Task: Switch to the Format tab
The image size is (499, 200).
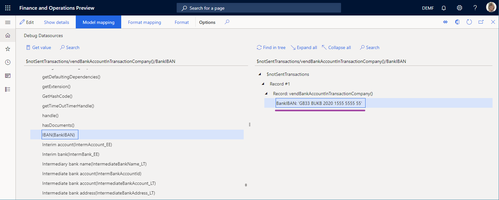Action: (181, 22)
